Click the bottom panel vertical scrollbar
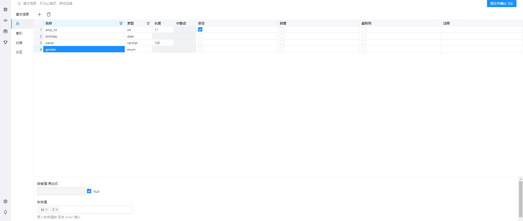Image resolution: width=523 pixels, height=221 pixels. pos(521,199)
